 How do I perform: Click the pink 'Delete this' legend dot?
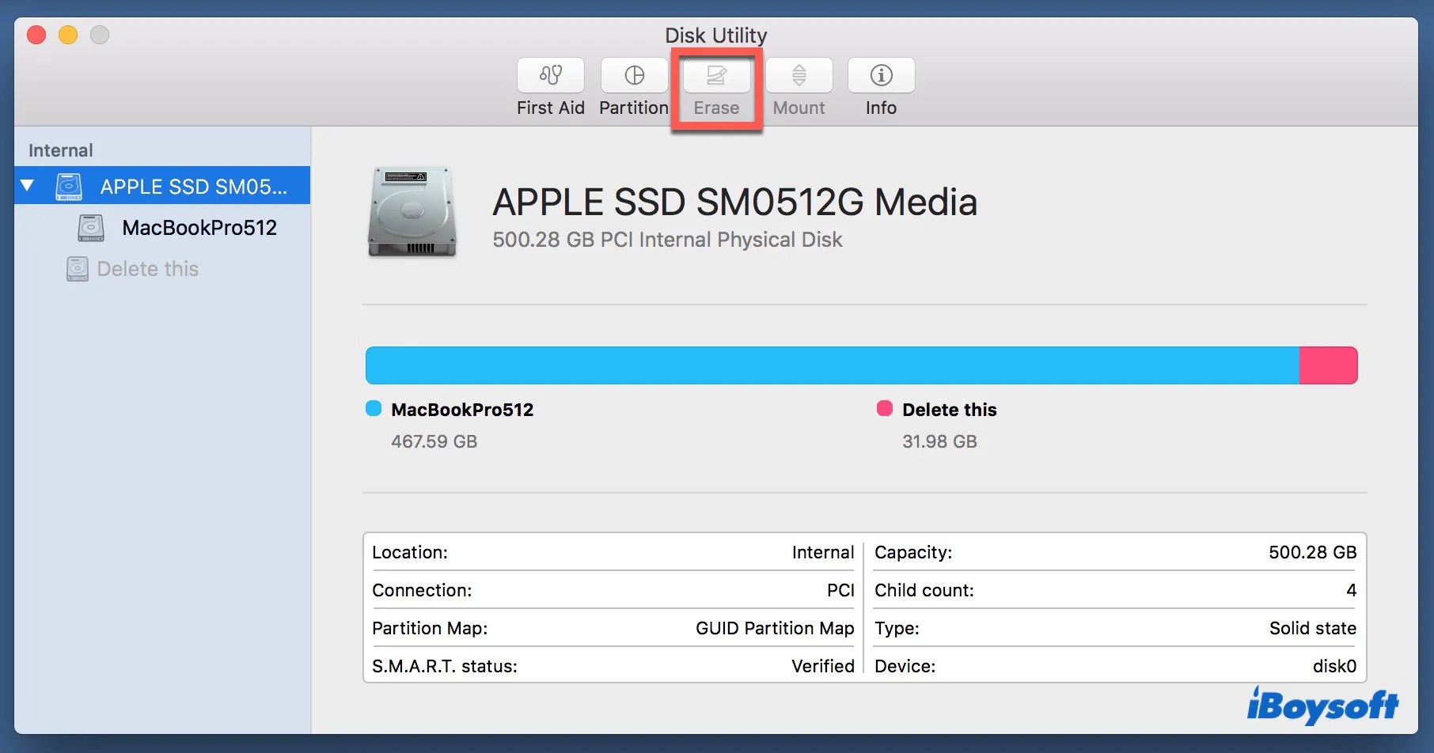point(884,408)
